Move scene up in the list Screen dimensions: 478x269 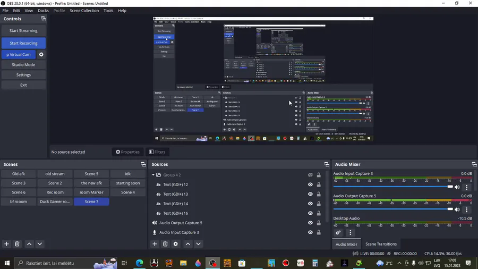click(x=29, y=244)
